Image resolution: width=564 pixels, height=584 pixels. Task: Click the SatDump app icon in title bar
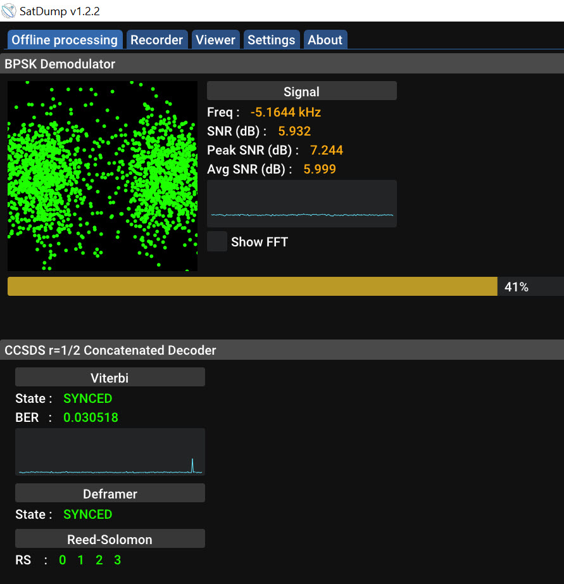tap(9, 11)
